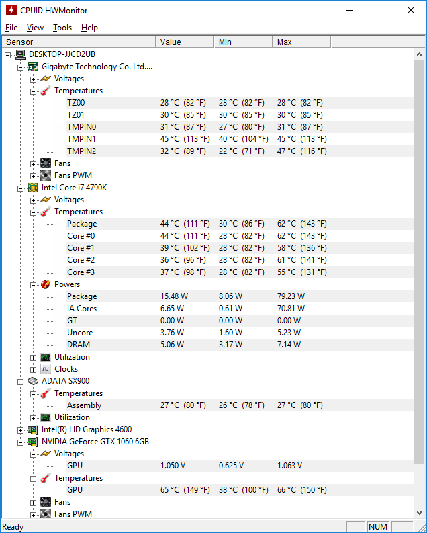Click the Max column header
Screen dimensions: 427x533
point(301,42)
